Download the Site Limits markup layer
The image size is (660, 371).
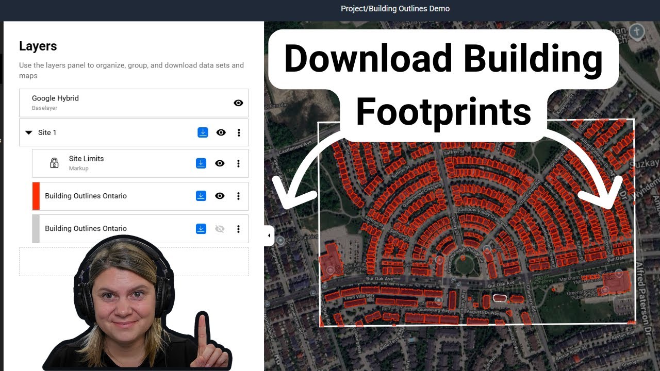coord(201,163)
